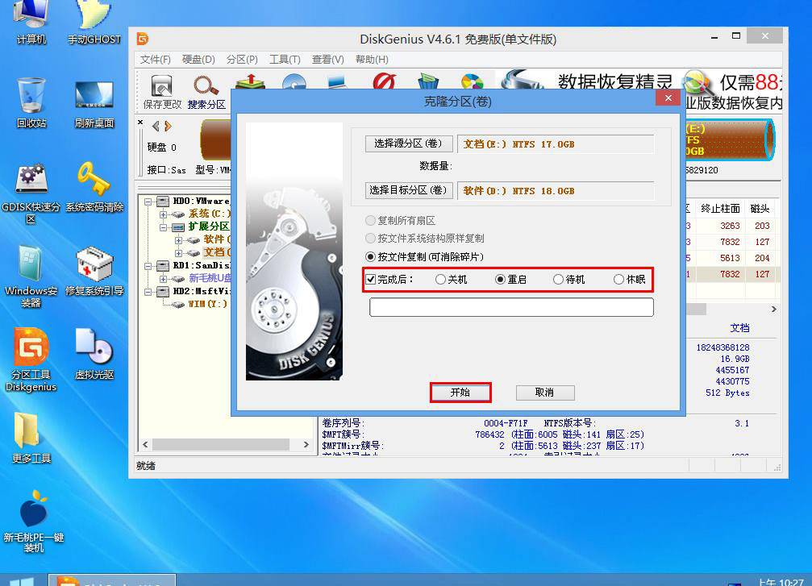Launch 分区工具 Diskgenius desktop icon

point(31,360)
